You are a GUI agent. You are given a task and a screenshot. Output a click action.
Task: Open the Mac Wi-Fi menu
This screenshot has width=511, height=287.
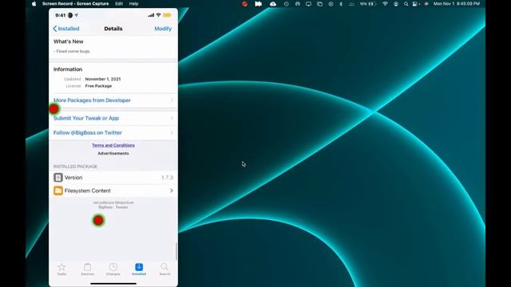385,4
